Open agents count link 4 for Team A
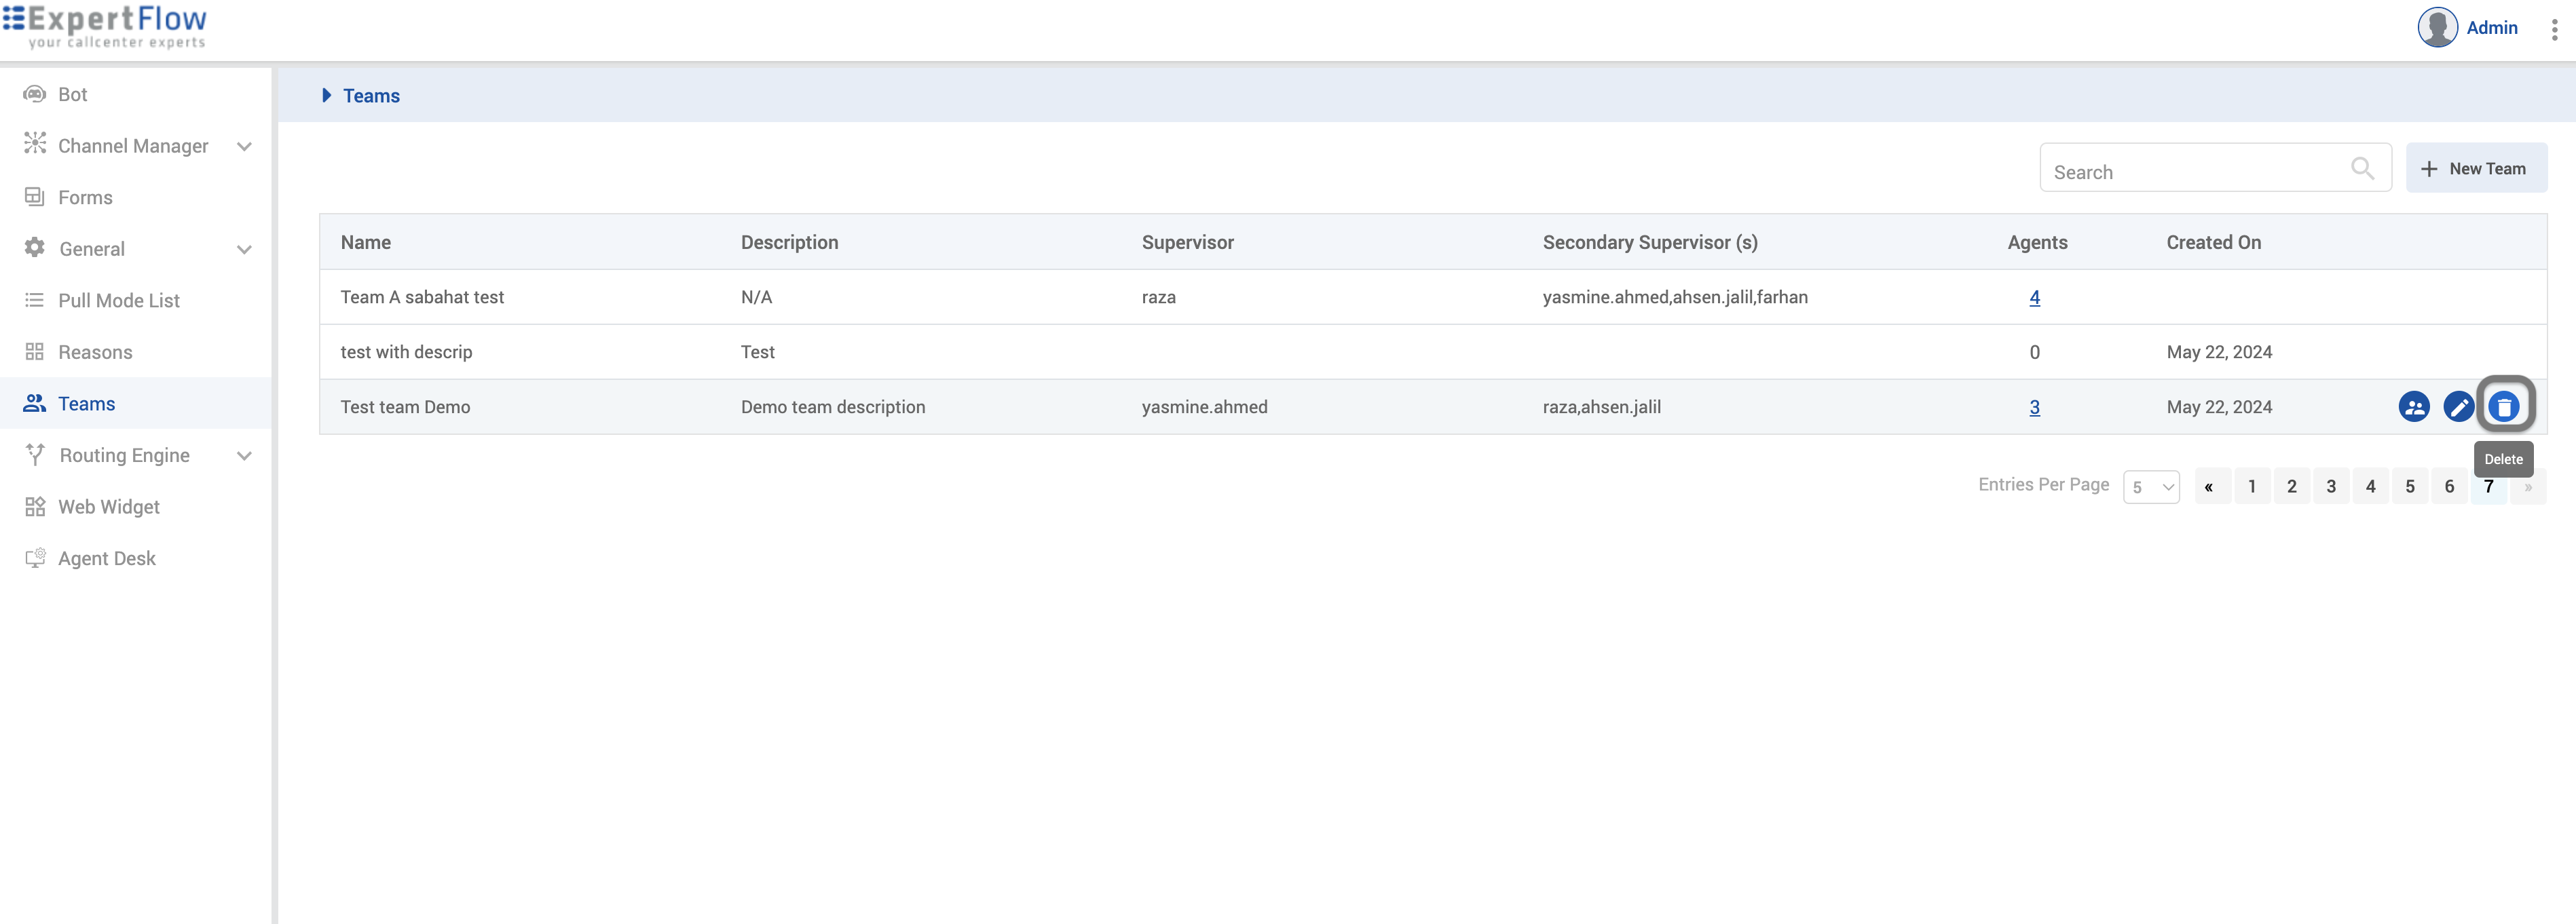This screenshot has width=2576, height=924. pos(2033,298)
